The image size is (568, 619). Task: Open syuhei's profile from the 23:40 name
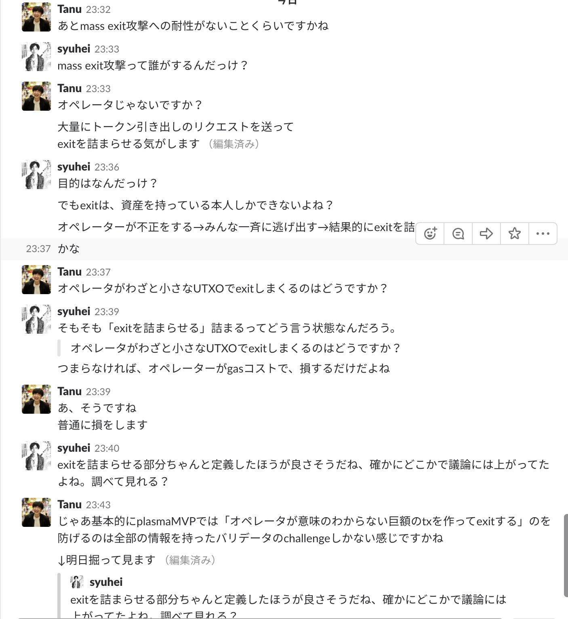pyautogui.click(x=74, y=448)
